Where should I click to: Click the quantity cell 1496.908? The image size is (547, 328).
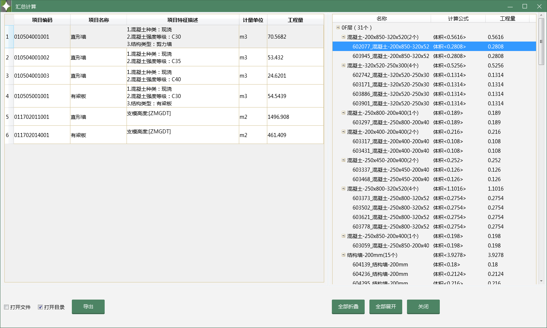[x=295, y=117]
